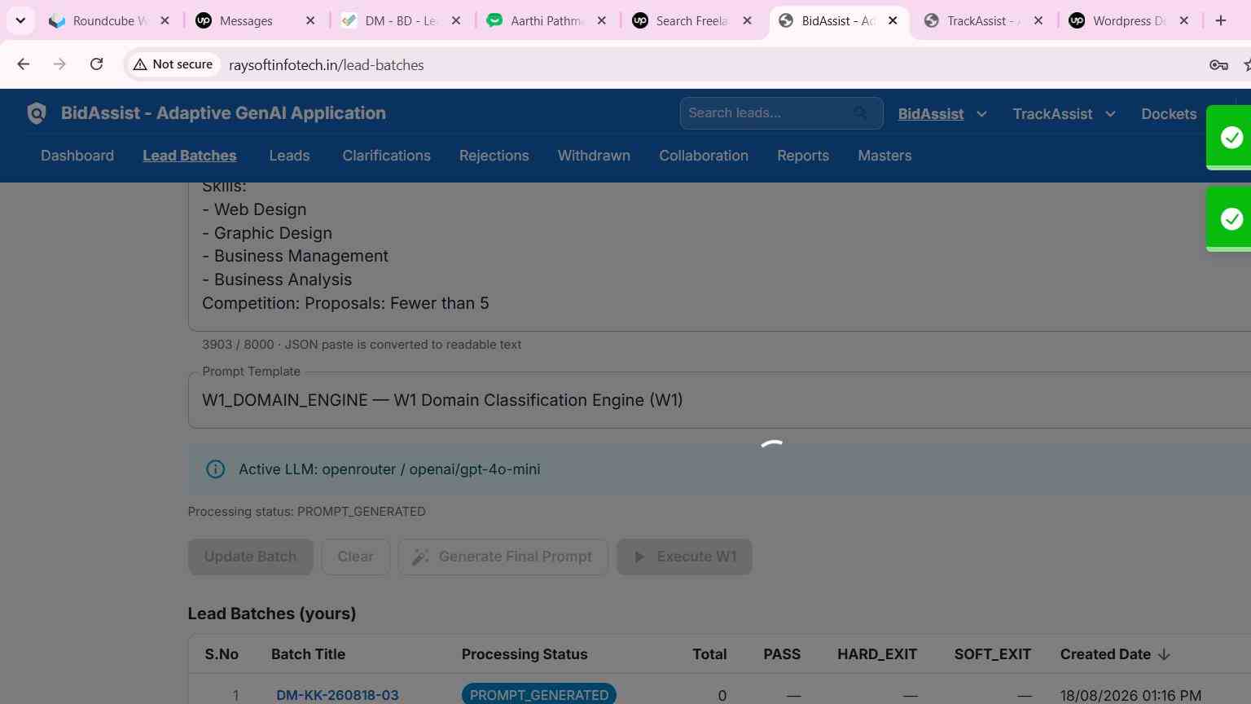Open batch DM-KK-260818-03 link
Screen dimensions: 1251x704
tap(337, 695)
